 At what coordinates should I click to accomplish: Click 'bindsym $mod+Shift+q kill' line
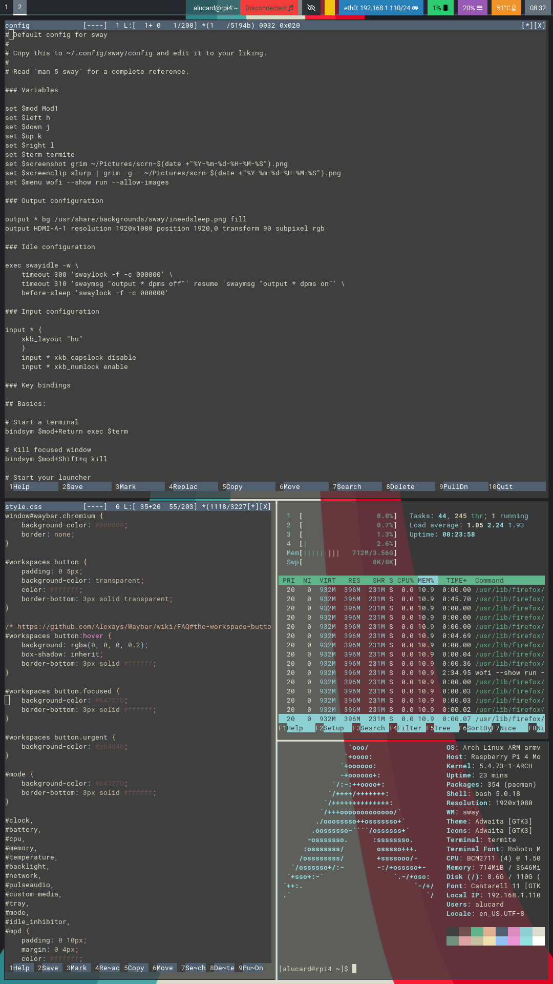(x=56, y=459)
